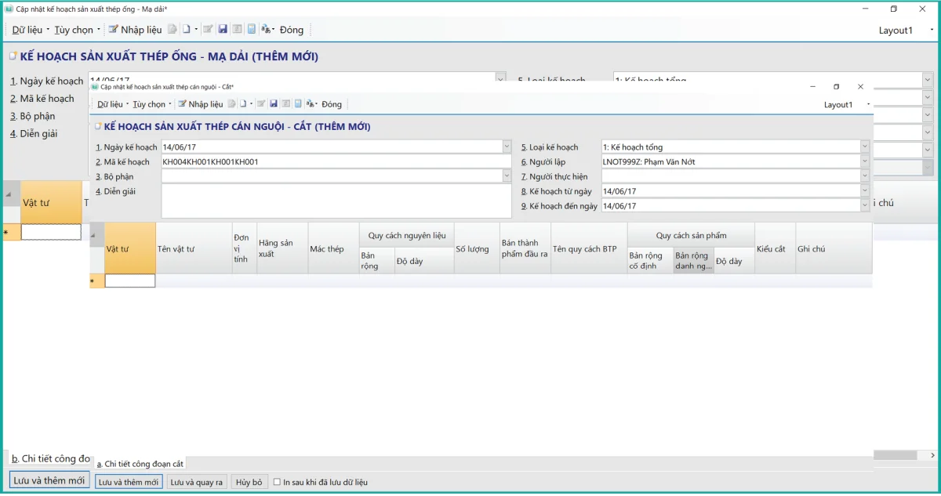This screenshot has height=496, width=941.
Task: Enable 'In sau khi đã lưu dữ liệu' checkbox
Action: click(277, 483)
